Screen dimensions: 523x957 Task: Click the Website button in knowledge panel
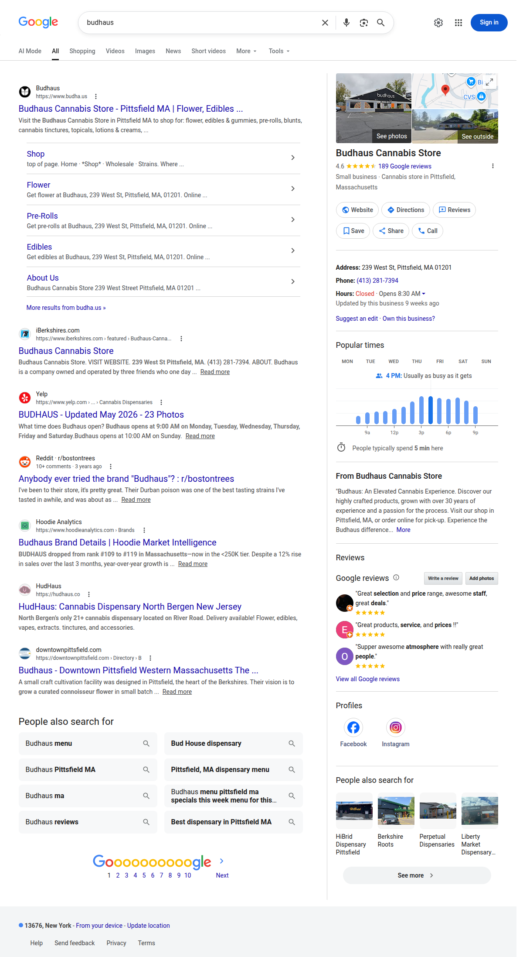coord(357,210)
